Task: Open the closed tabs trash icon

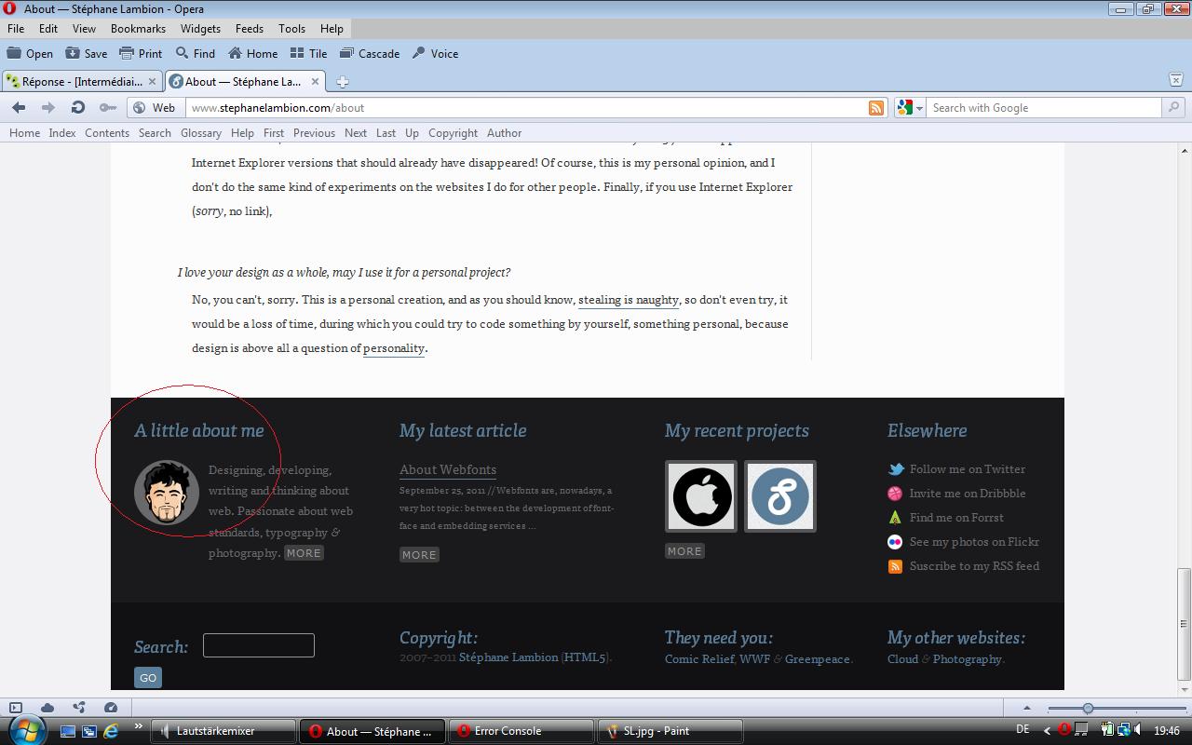Action: click(x=1175, y=81)
